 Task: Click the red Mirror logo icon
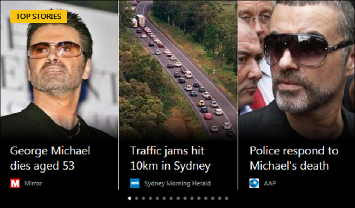pos(15,183)
